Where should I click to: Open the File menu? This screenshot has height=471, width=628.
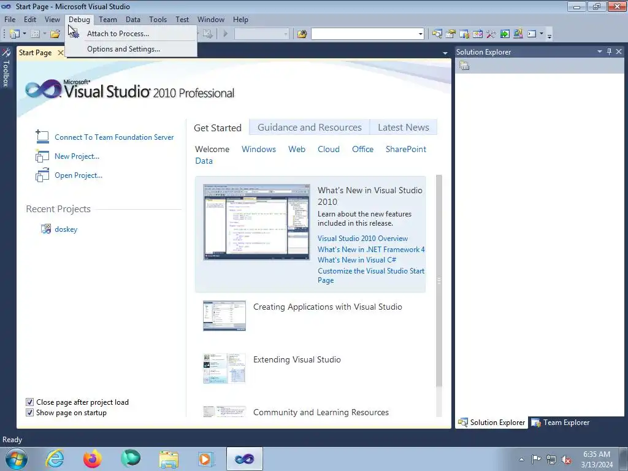[x=10, y=19]
